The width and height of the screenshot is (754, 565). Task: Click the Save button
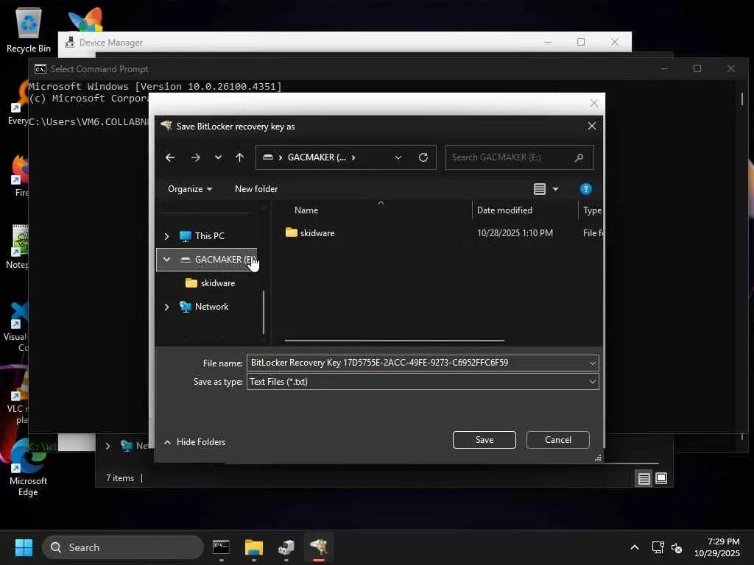(485, 440)
